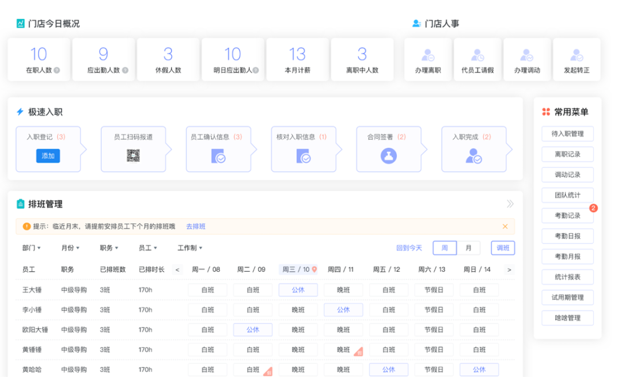622x381 pixels.
Task: Expand 排班管理 panel with double chevron
Action: pos(510,204)
